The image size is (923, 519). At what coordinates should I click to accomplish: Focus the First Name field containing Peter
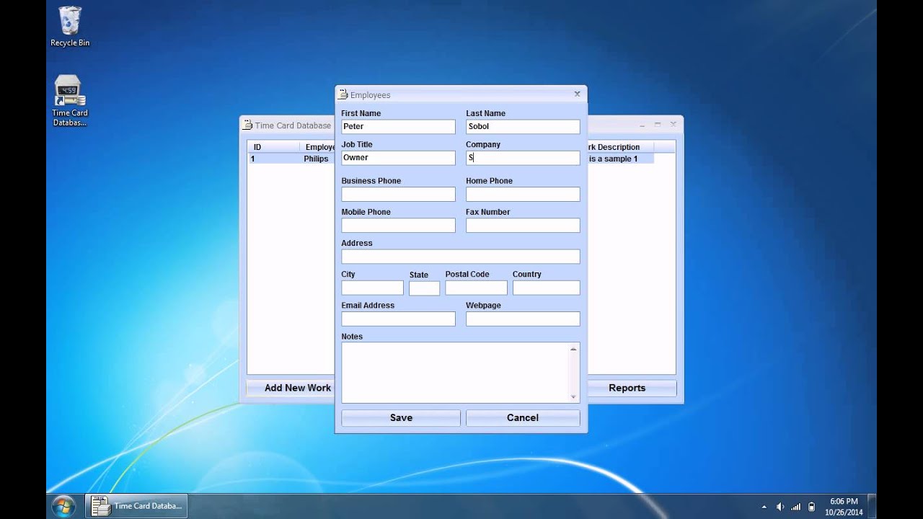(x=398, y=127)
